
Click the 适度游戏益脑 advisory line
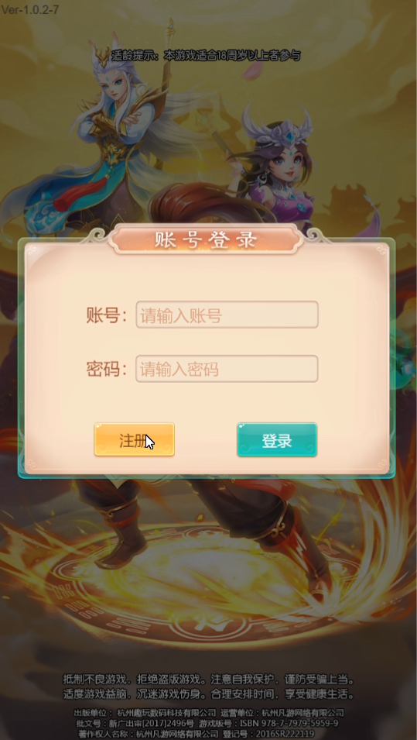pyautogui.click(x=209, y=694)
